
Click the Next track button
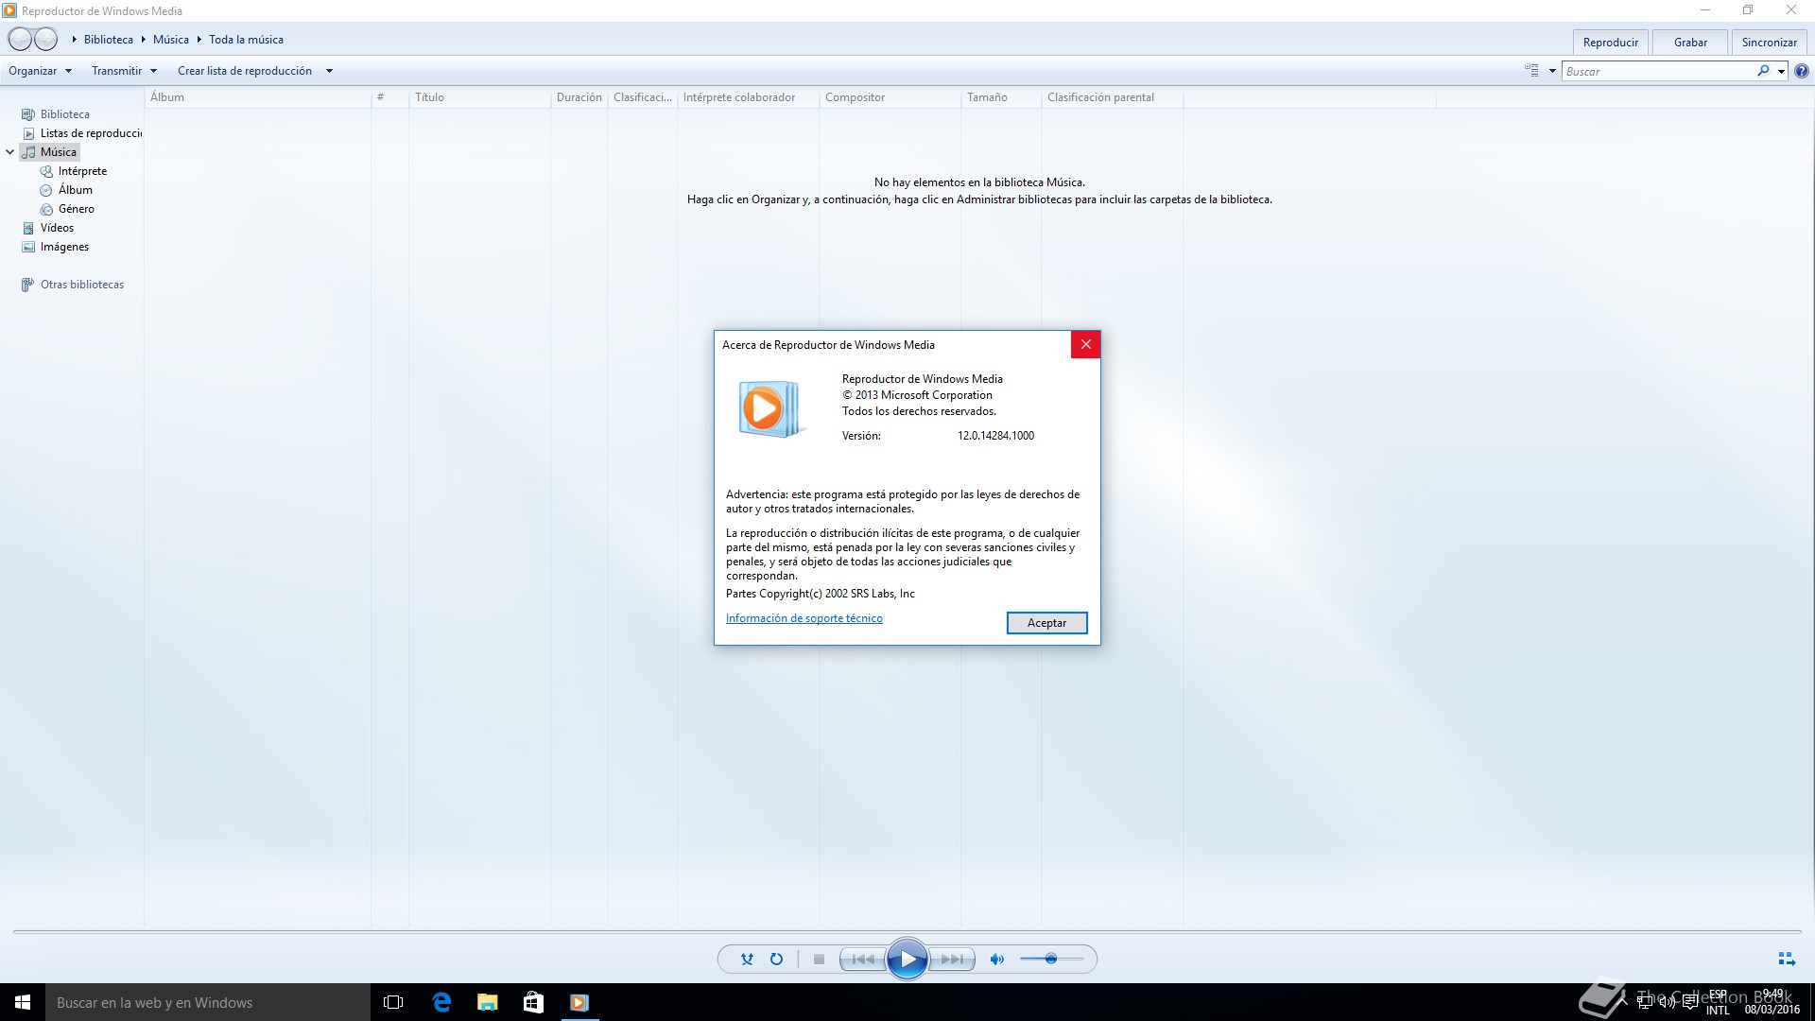tap(951, 960)
